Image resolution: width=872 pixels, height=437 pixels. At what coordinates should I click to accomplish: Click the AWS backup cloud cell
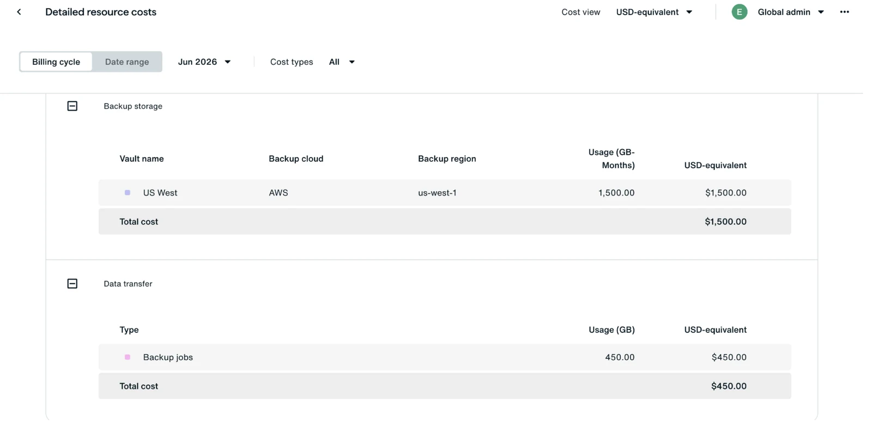(x=278, y=193)
